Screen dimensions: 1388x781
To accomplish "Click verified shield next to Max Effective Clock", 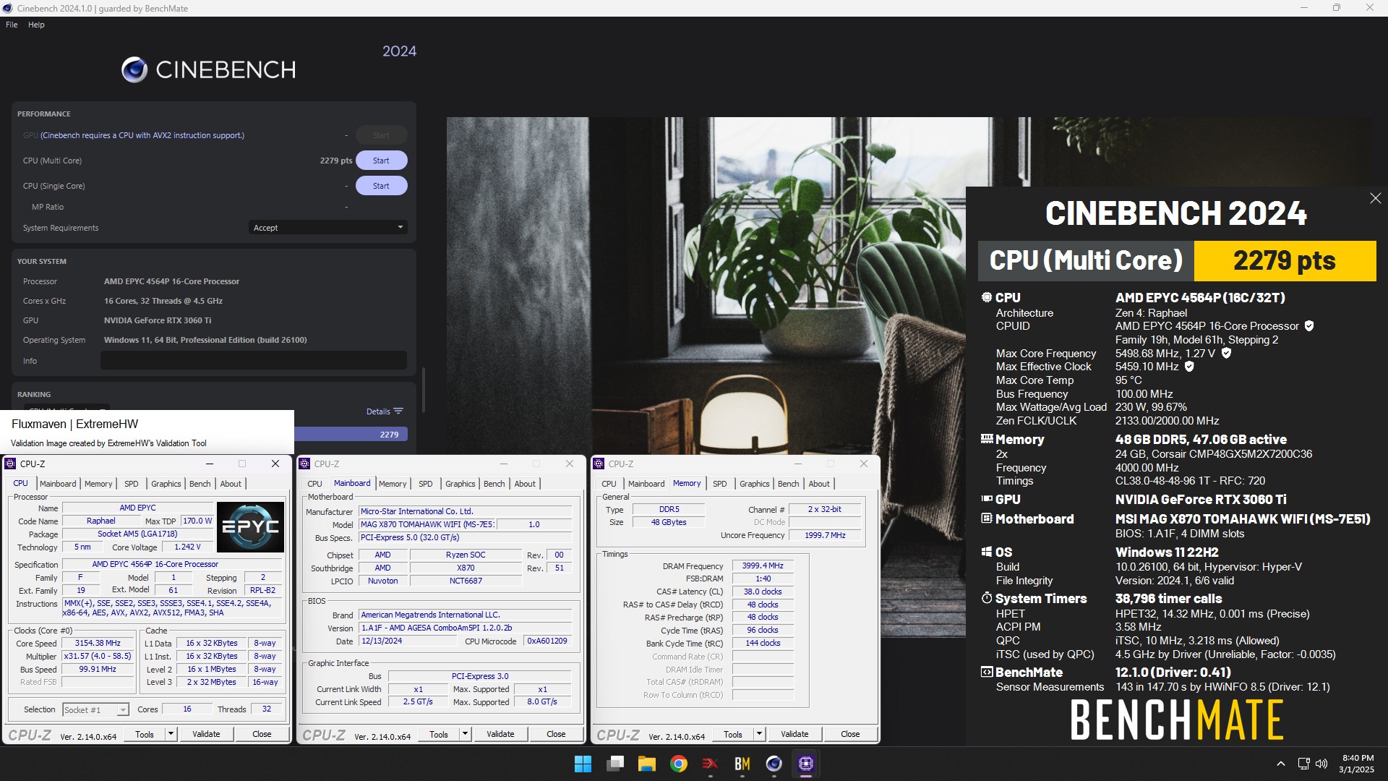I will coord(1189,367).
